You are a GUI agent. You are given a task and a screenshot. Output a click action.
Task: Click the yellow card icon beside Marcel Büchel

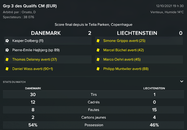click(x=98, y=50)
